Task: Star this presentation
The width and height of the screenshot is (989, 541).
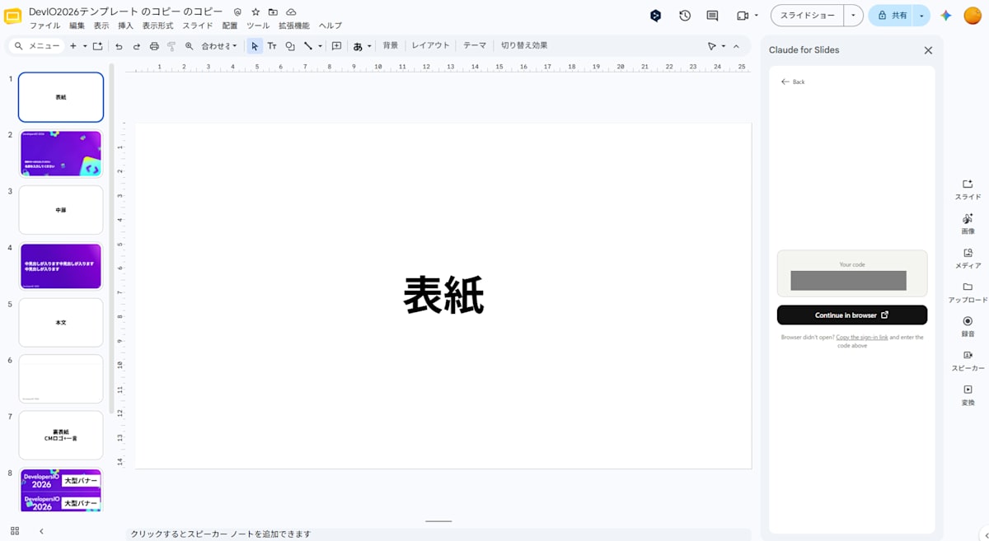Action: (x=255, y=12)
